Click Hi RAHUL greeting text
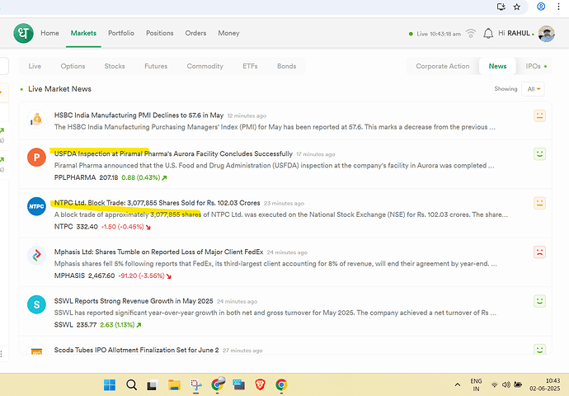This screenshot has width=569, height=396. [515, 33]
